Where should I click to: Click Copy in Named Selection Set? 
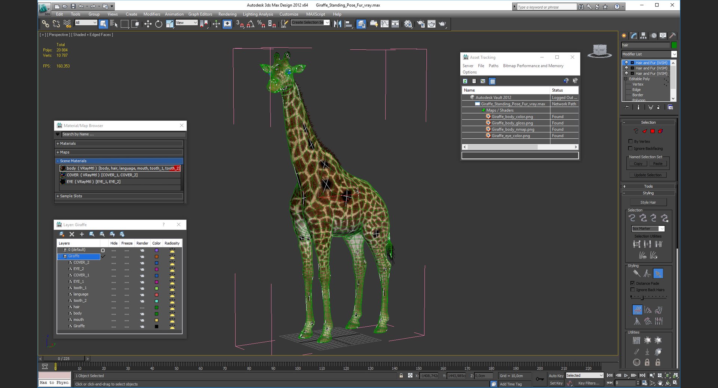click(x=638, y=164)
